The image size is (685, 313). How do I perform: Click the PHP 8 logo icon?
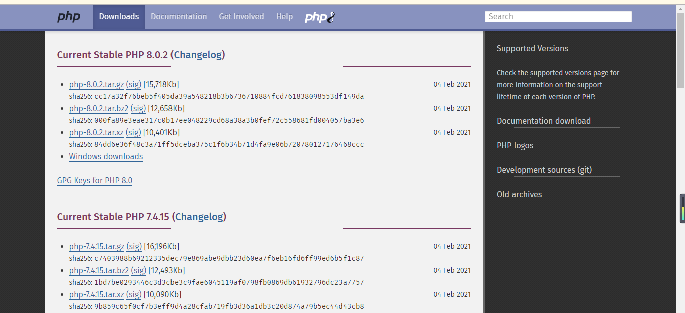click(x=320, y=17)
